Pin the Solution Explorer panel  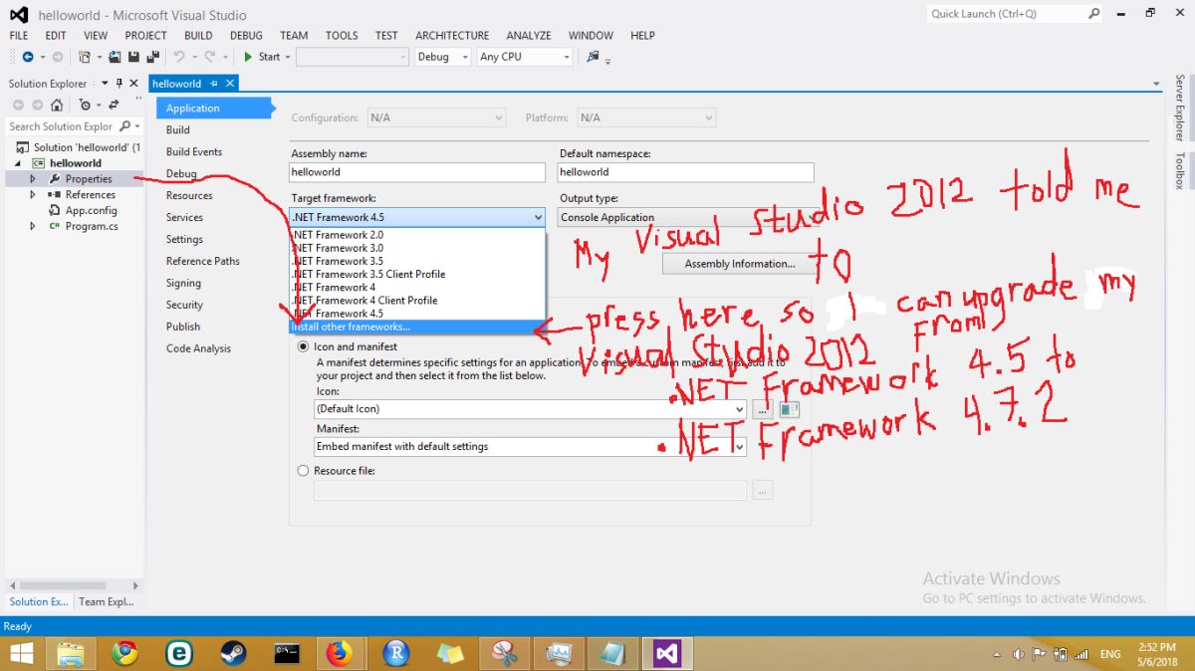pyautogui.click(x=119, y=84)
